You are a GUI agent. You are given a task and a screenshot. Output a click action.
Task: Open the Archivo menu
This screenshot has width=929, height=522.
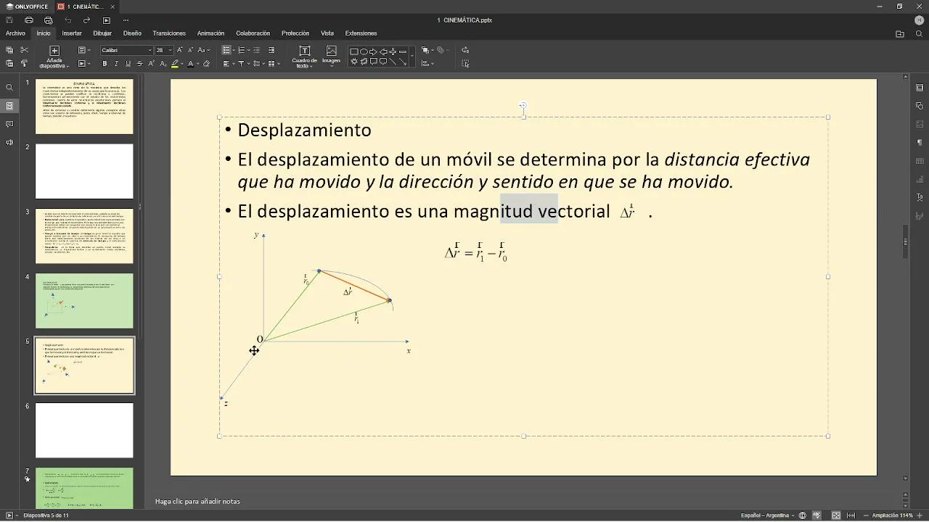pyautogui.click(x=15, y=33)
